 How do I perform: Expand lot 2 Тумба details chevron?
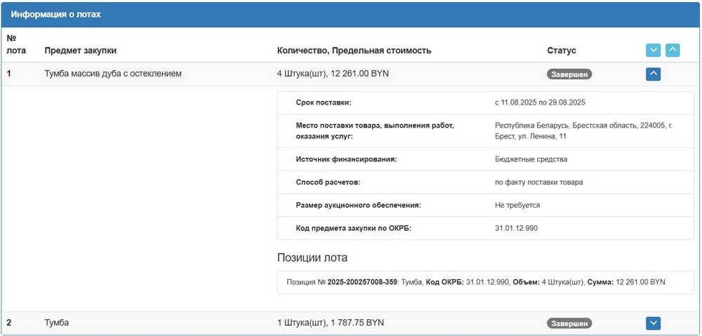click(653, 323)
